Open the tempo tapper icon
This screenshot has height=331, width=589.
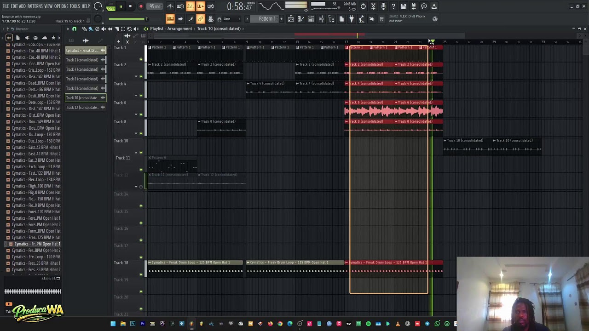pyautogui.click(x=361, y=19)
